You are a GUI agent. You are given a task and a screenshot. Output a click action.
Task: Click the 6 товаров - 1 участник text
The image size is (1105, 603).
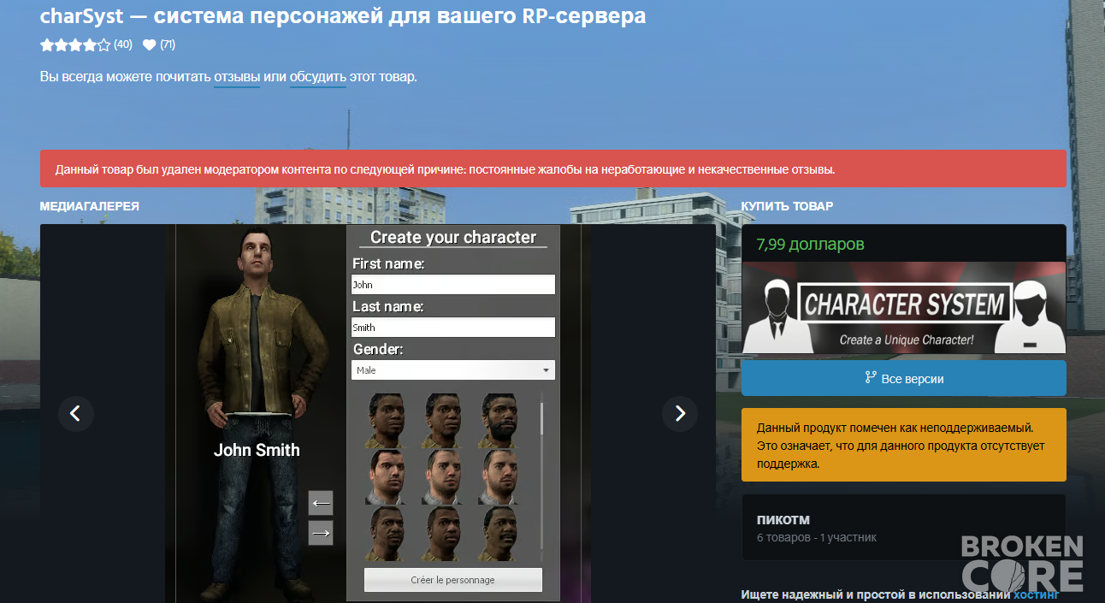817,538
